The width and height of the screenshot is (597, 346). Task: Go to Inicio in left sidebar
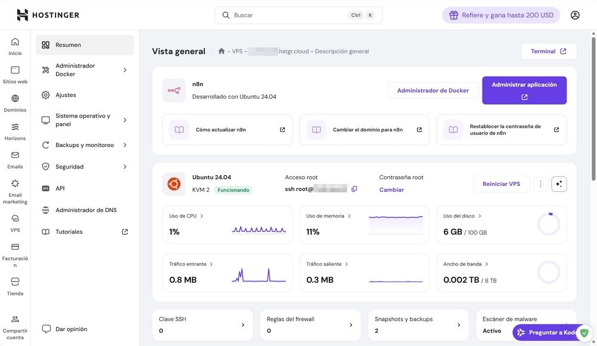coord(15,46)
